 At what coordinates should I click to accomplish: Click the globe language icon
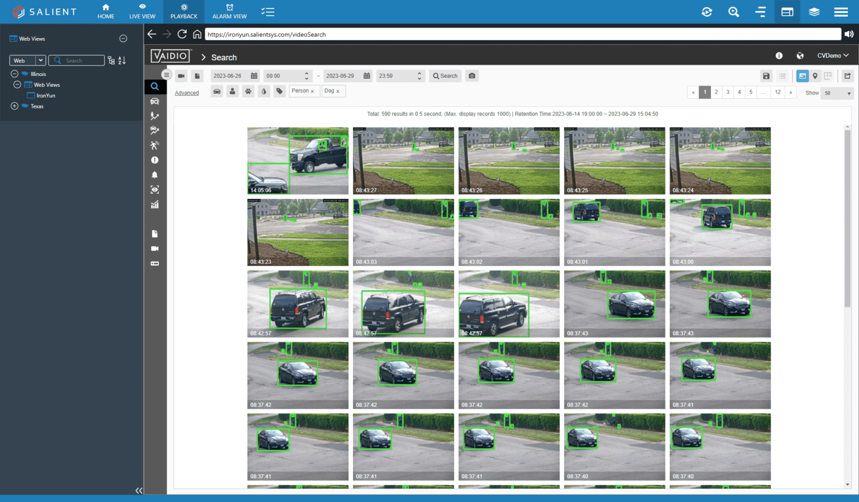click(800, 56)
